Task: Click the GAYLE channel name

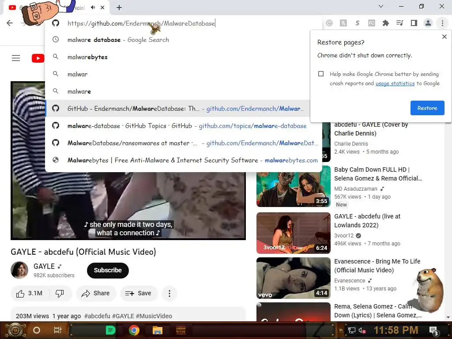Action: [x=44, y=266]
